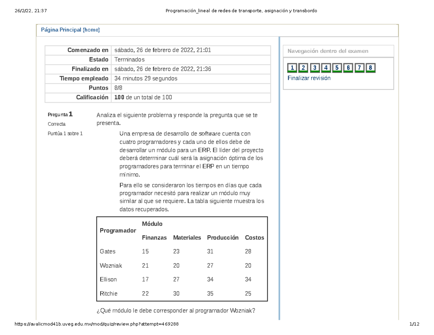This screenshot has width=434, height=335.
Task: Click Gates' Producción value 31
Action: (210, 251)
